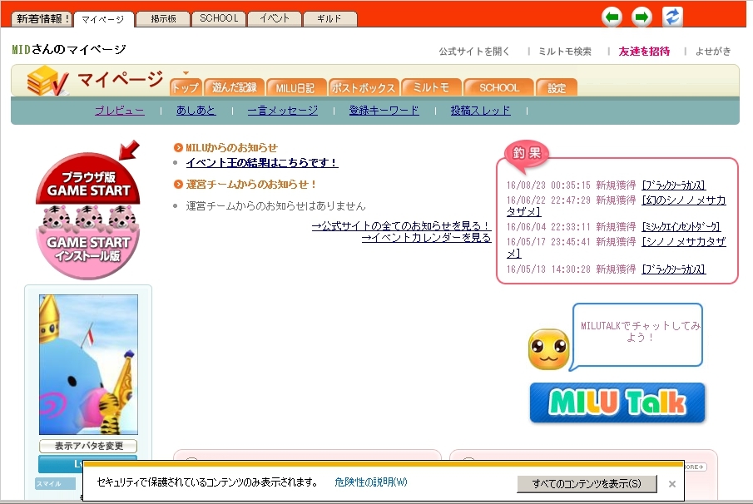Click the green forward arrow icon
Image resolution: width=753 pixels, height=504 pixels.
point(642,17)
